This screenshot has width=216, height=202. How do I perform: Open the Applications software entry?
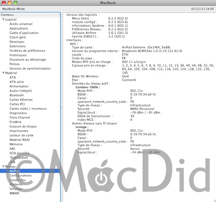pyautogui.click(x=19, y=28)
